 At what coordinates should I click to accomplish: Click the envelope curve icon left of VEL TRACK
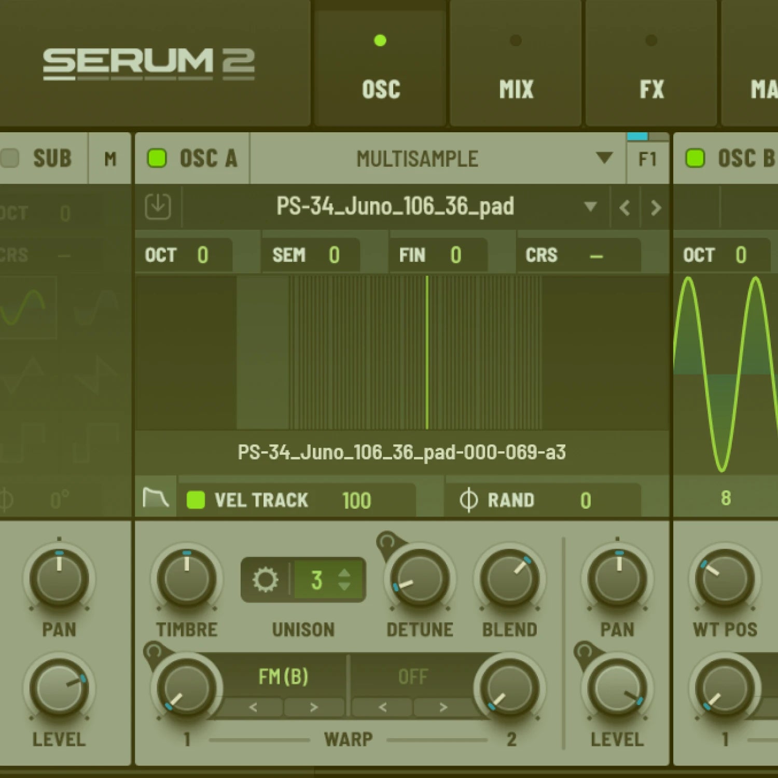coord(155,499)
